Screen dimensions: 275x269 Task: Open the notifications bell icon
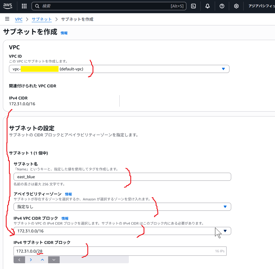pyautogui.click(x=208, y=6)
